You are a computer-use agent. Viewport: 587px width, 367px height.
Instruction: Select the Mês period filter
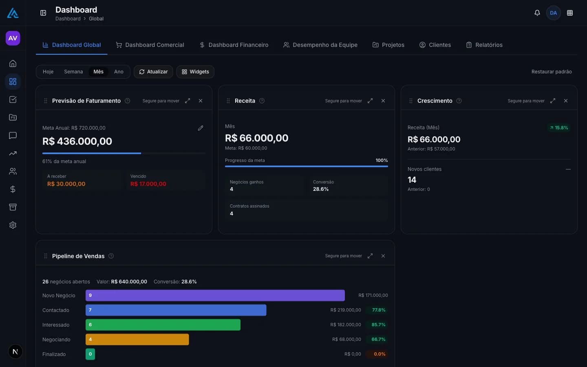pyautogui.click(x=99, y=72)
